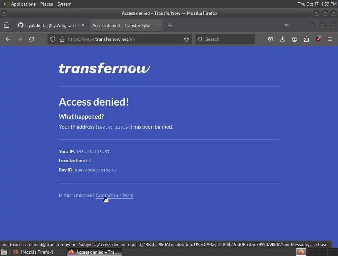Image resolution: width=338 pixels, height=256 pixels.
Task: Open the Firefox View icon
Action: pyautogui.click(x=7, y=25)
